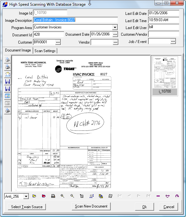Click the Image Id field

[x=50, y=13]
